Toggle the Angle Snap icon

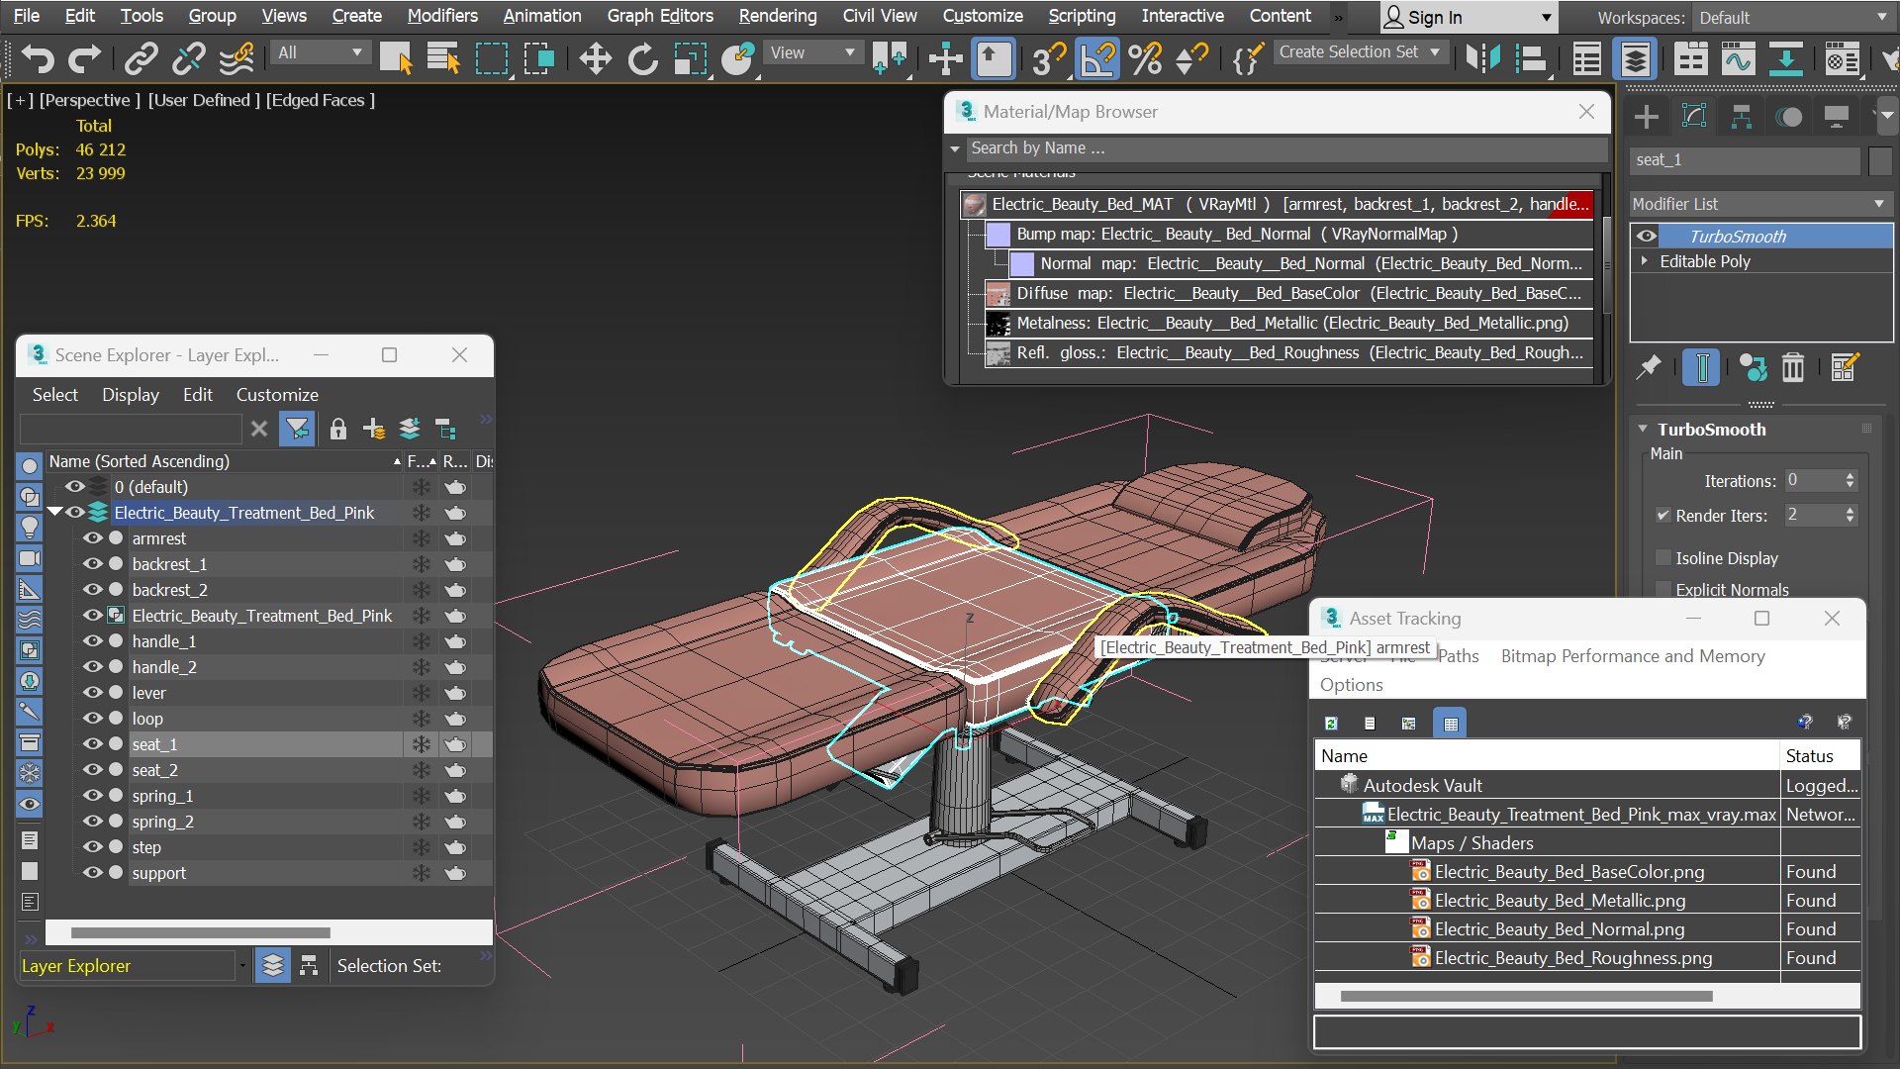(1097, 59)
